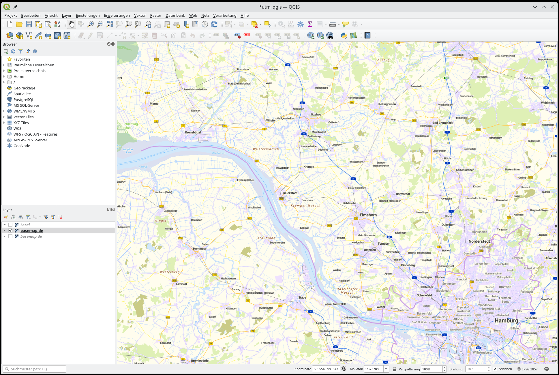Toggle the scale lock icon

(x=395, y=369)
